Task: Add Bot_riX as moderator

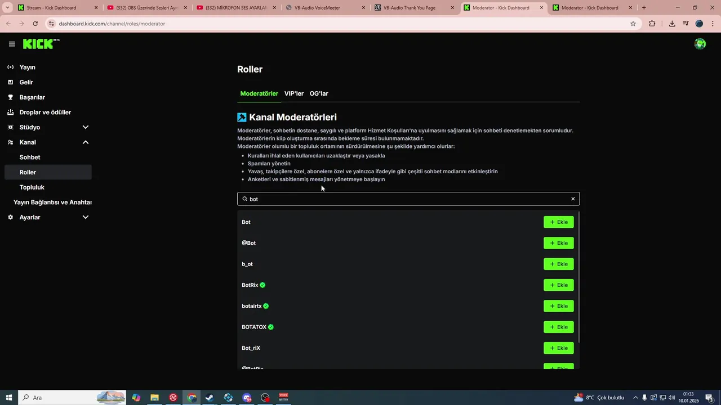Action: pos(559,348)
